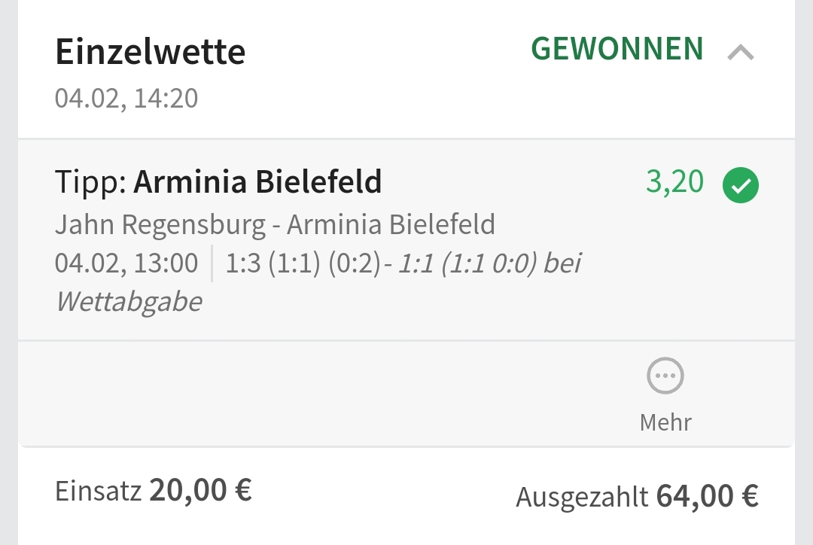The width and height of the screenshot is (813, 545).
Task: Click the stake amount 20,00 €
Action: click(200, 490)
